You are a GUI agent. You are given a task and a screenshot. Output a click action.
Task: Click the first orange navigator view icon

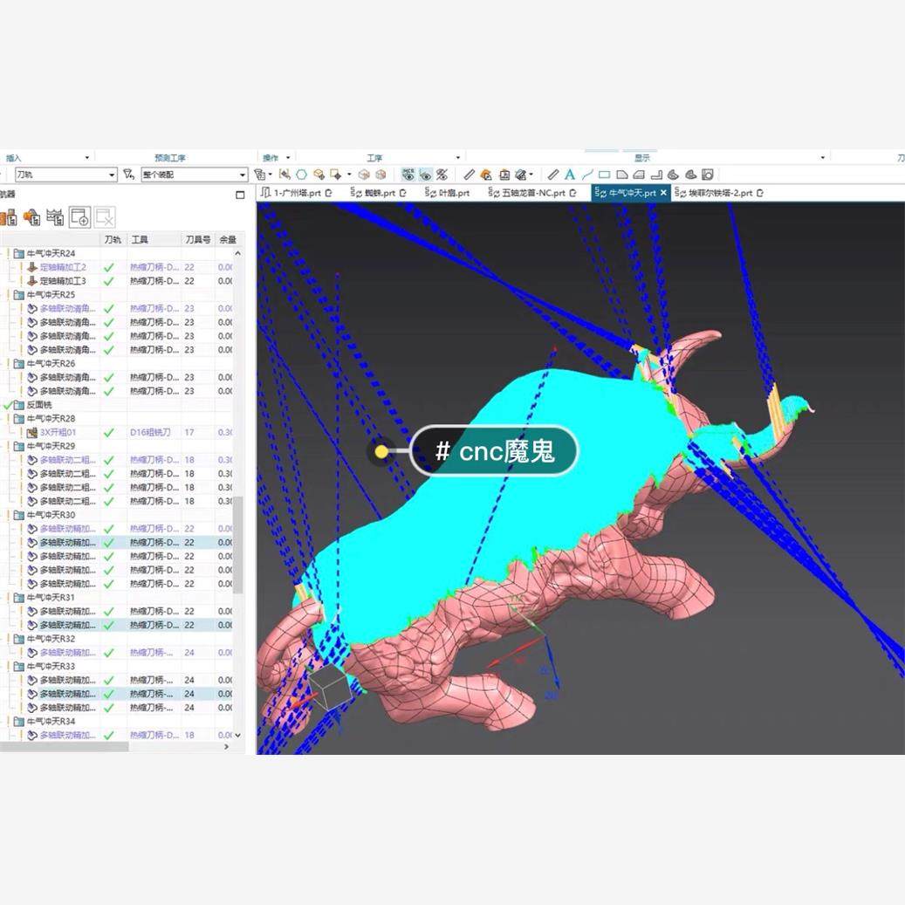[8, 217]
